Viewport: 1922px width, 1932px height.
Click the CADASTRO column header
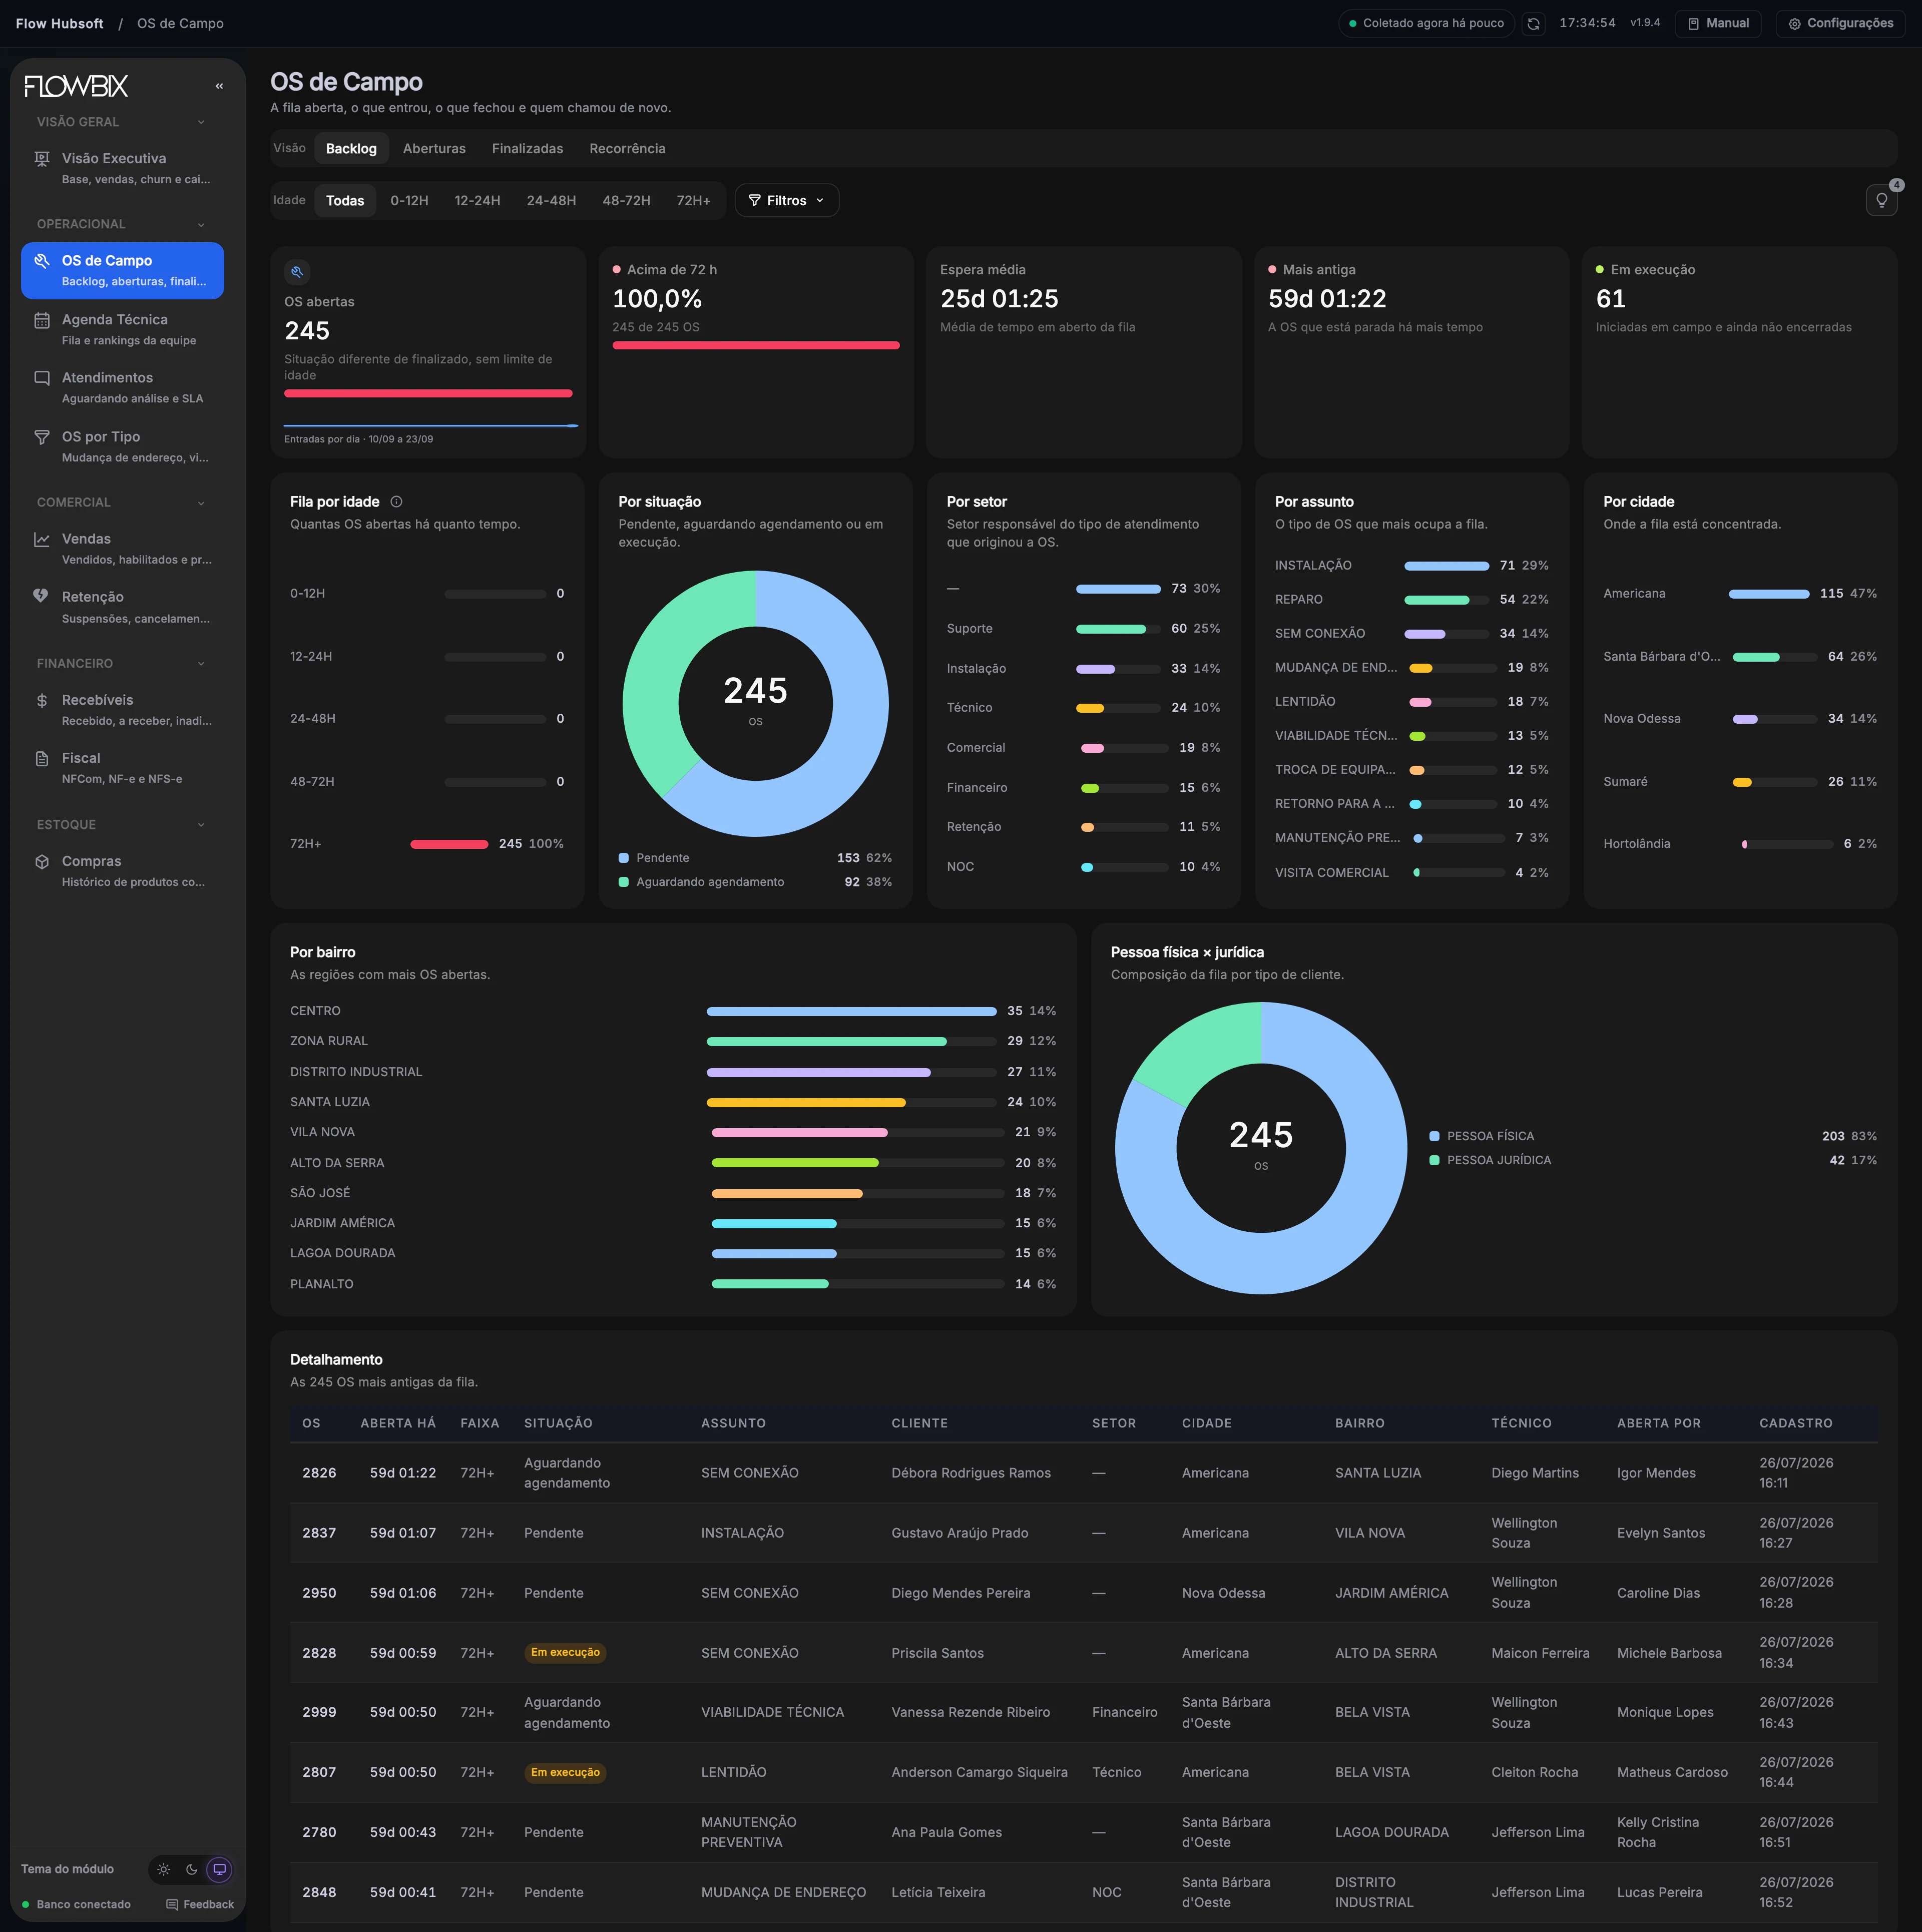click(x=1796, y=1423)
